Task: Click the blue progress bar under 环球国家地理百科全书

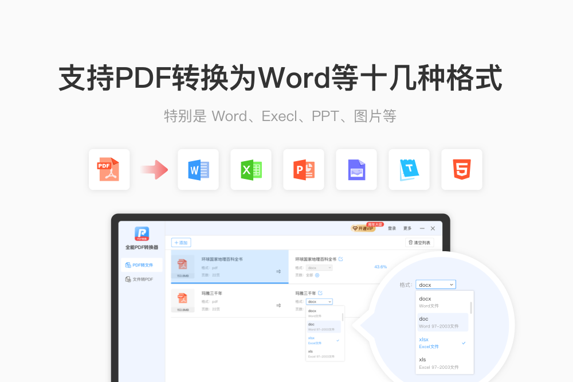Action: pyautogui.click(x=230, y=283)
